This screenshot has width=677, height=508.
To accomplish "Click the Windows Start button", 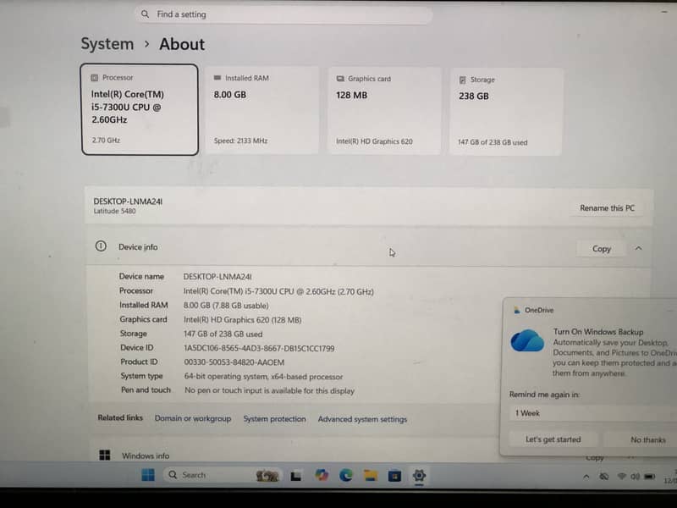I will coord(147,475).
